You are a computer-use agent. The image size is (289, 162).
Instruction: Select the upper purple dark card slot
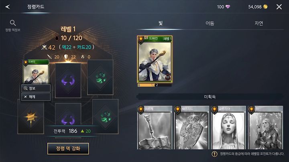(68, 80)
